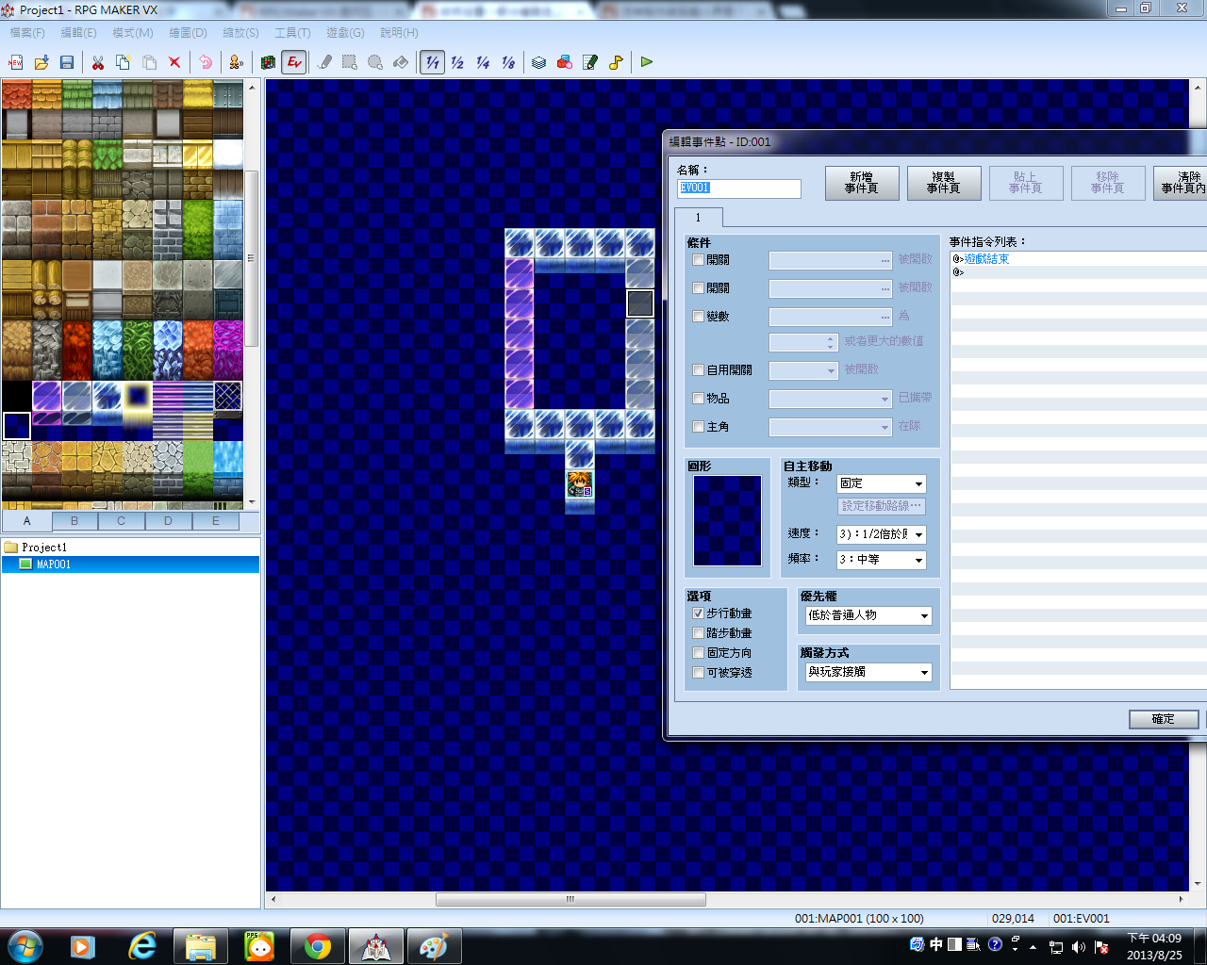Open the 觸發方式 trigger dropdown
Image resolution: width=1207 pixels, height=965 pixels.
click(868, 672)
